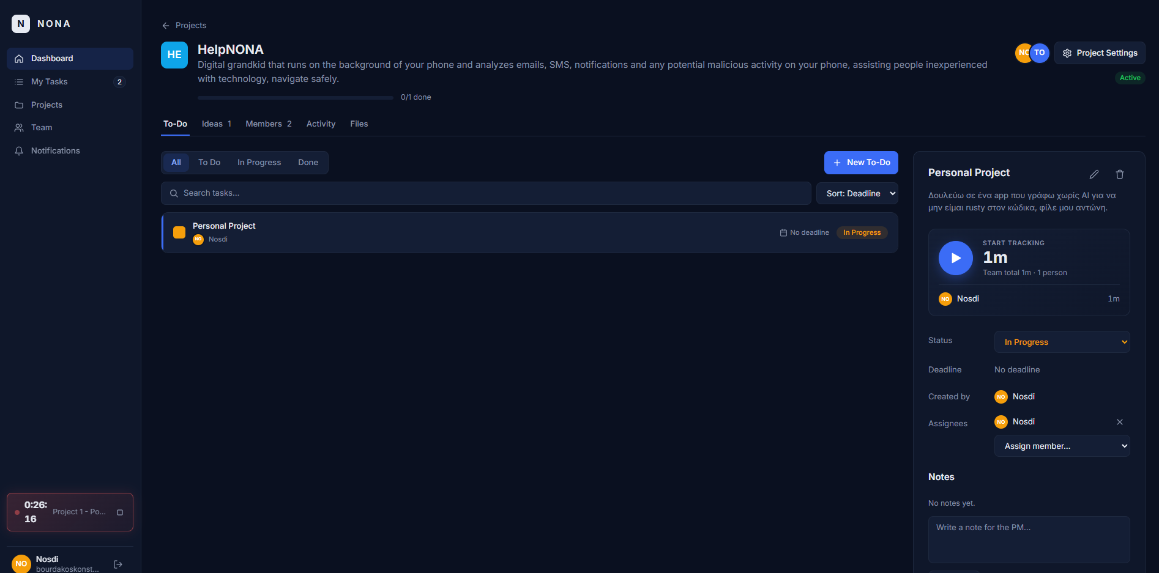Click the New To-Do button

(x=861, y=163)
